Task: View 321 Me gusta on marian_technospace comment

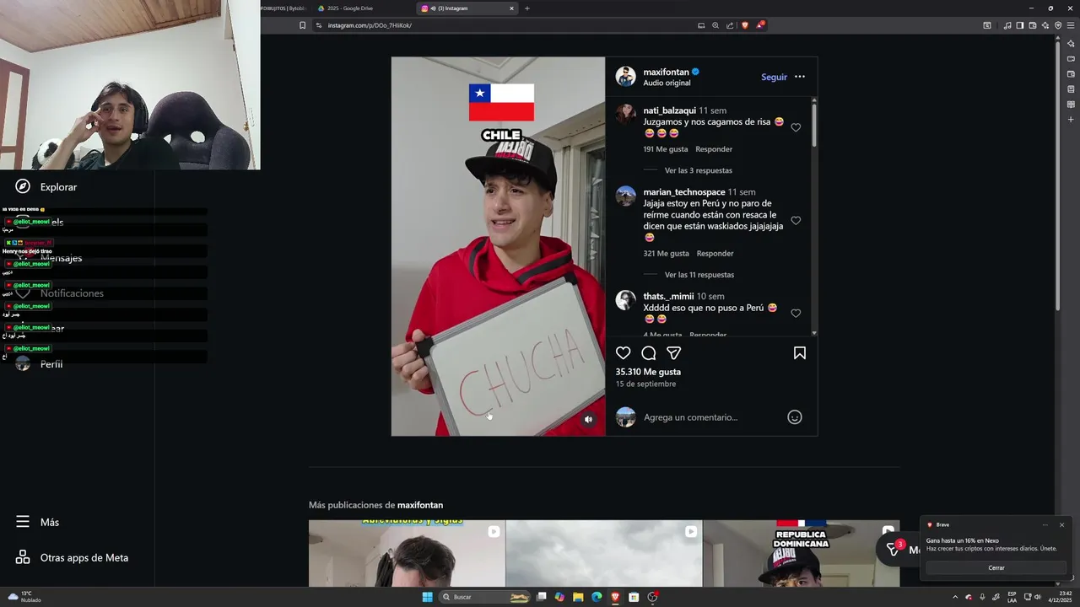Action: [666, 254]
